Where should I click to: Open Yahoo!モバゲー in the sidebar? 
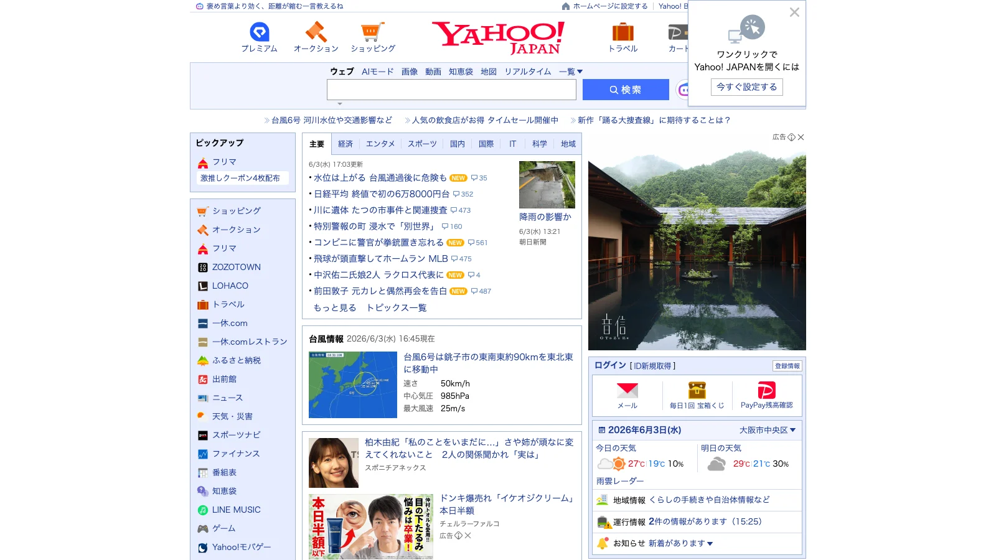click(x=242, y=547)
